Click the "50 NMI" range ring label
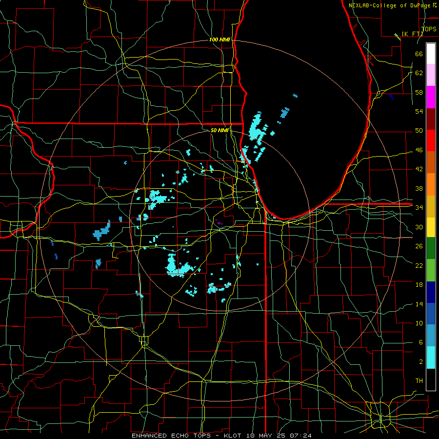The width and height of the screenshot is (439, 439). point(219,130)
